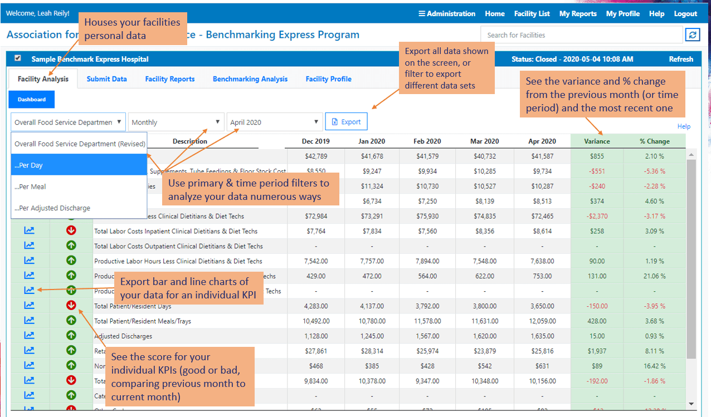Click chart icon for Total Patient/Resident Days row

(29, 306)
